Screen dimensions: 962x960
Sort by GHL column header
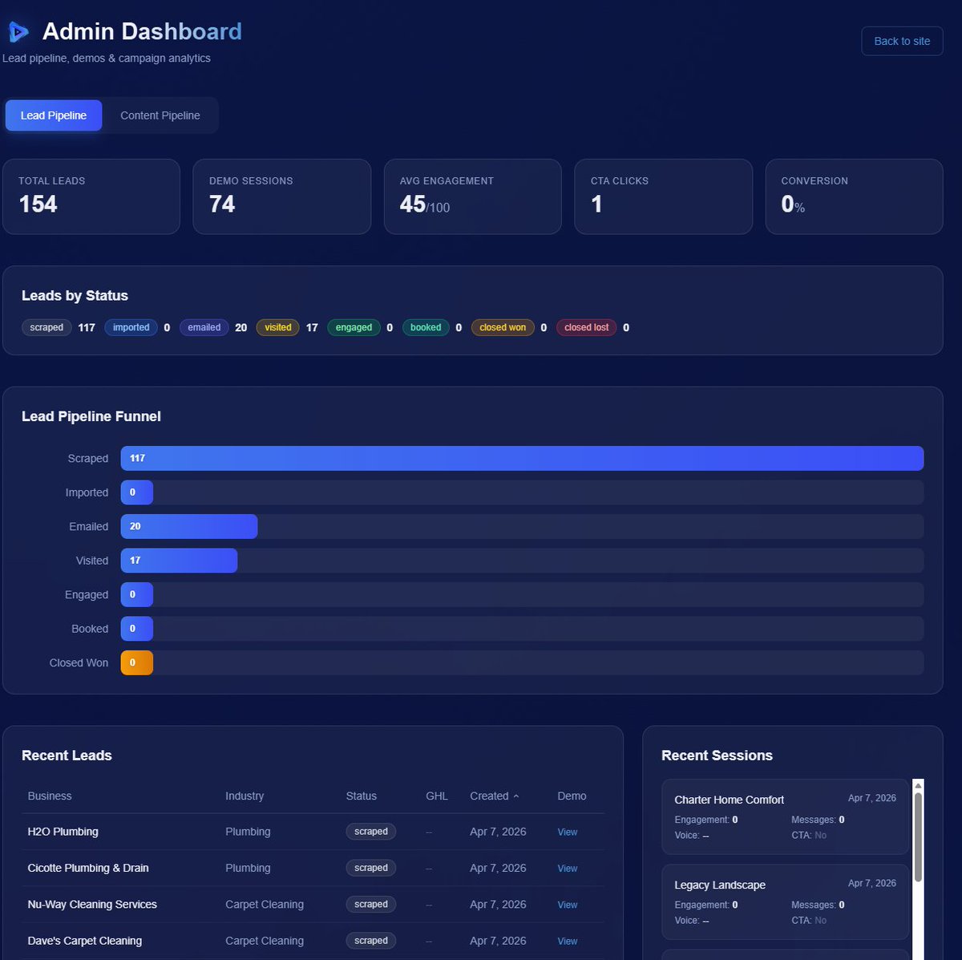437,796
